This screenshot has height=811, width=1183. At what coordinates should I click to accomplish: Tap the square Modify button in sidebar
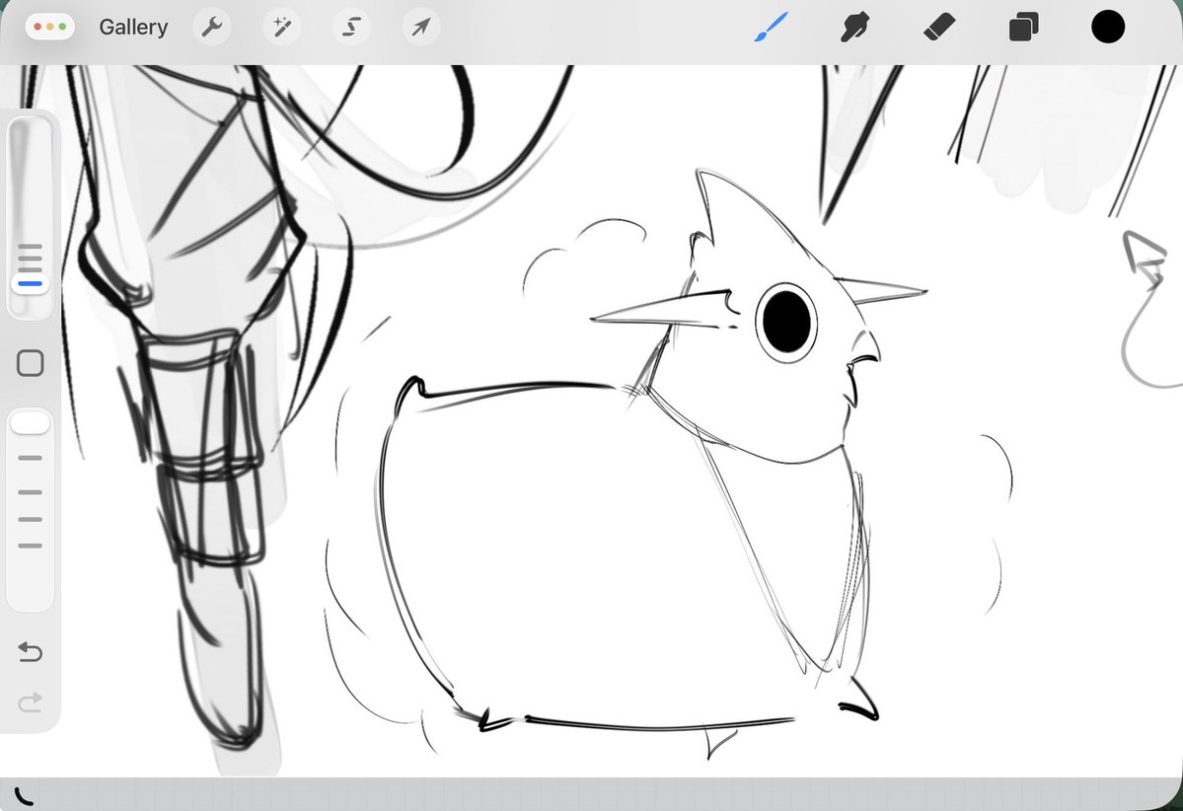point(31,363)
